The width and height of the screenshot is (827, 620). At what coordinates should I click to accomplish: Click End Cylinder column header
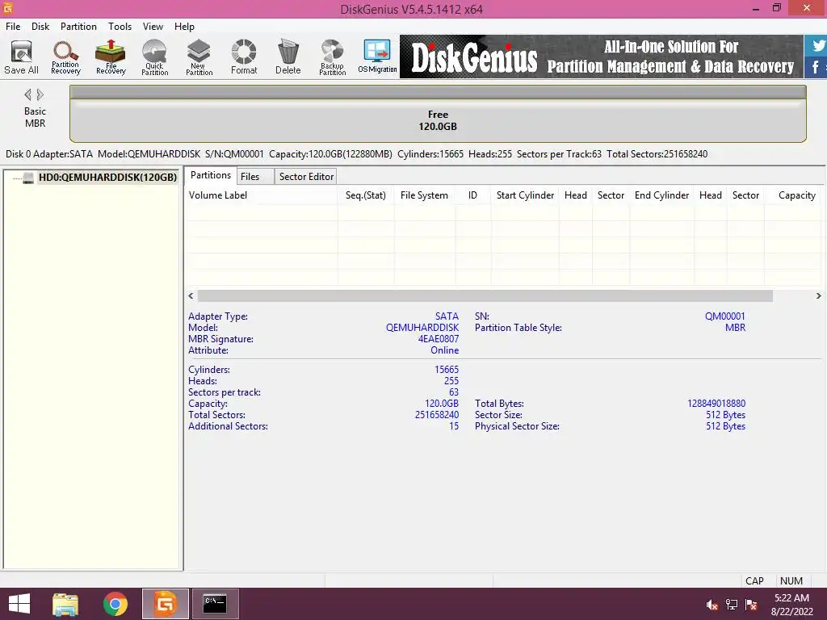[x=661, y=195]
